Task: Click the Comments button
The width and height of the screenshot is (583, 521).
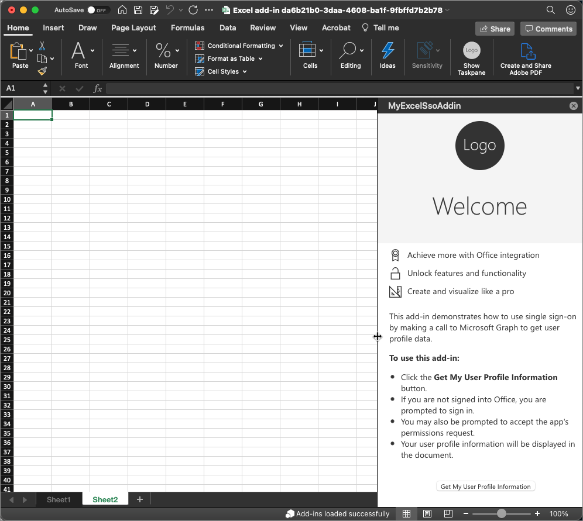Action: 548,29
